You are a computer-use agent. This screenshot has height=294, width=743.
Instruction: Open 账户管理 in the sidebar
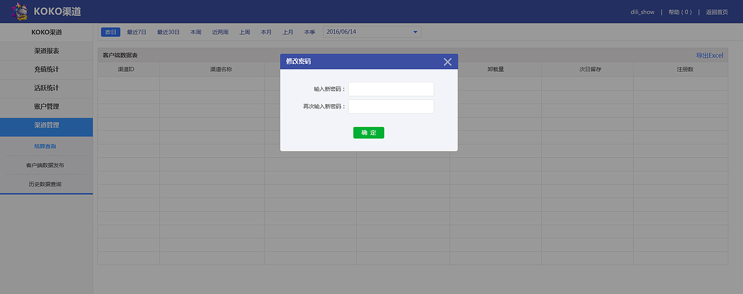(46, 107)
